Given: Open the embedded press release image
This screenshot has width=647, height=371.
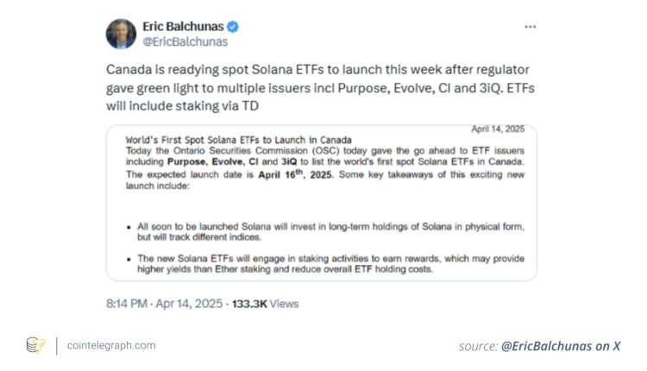Looking at the screenshot, I should pyautogui.click(x=321, y=203).
